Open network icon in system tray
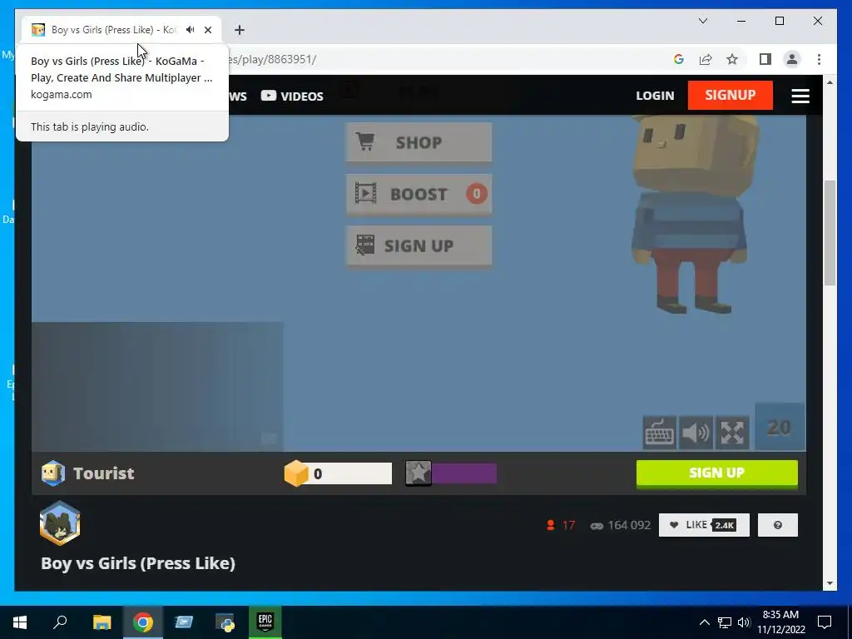 (x=725, y=622)
